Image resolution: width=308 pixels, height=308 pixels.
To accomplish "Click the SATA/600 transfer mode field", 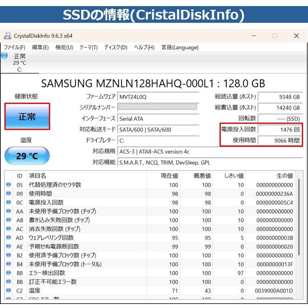I will (x=158, y=130).
